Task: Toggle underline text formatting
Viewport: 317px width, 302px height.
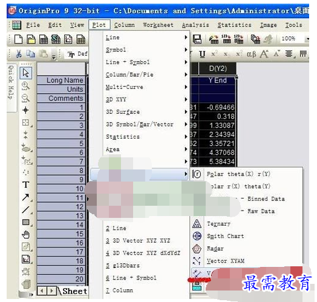Action: click(202, 54)
